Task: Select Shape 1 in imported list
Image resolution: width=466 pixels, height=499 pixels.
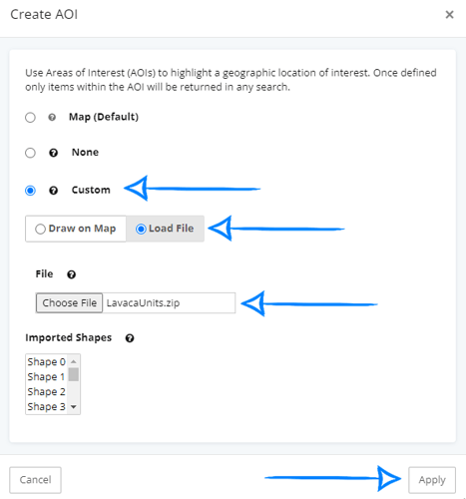Action: pyautogui.click(x=47, y=376)
